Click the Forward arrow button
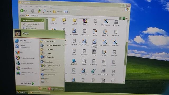 (33, 11)
